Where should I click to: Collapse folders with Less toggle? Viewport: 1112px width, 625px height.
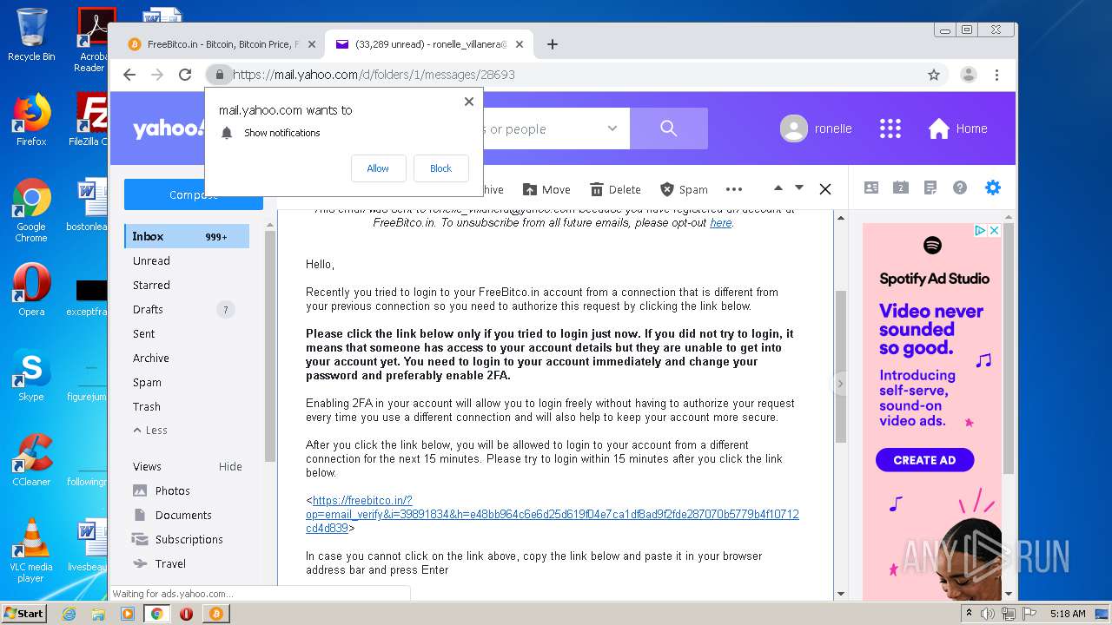150,430
